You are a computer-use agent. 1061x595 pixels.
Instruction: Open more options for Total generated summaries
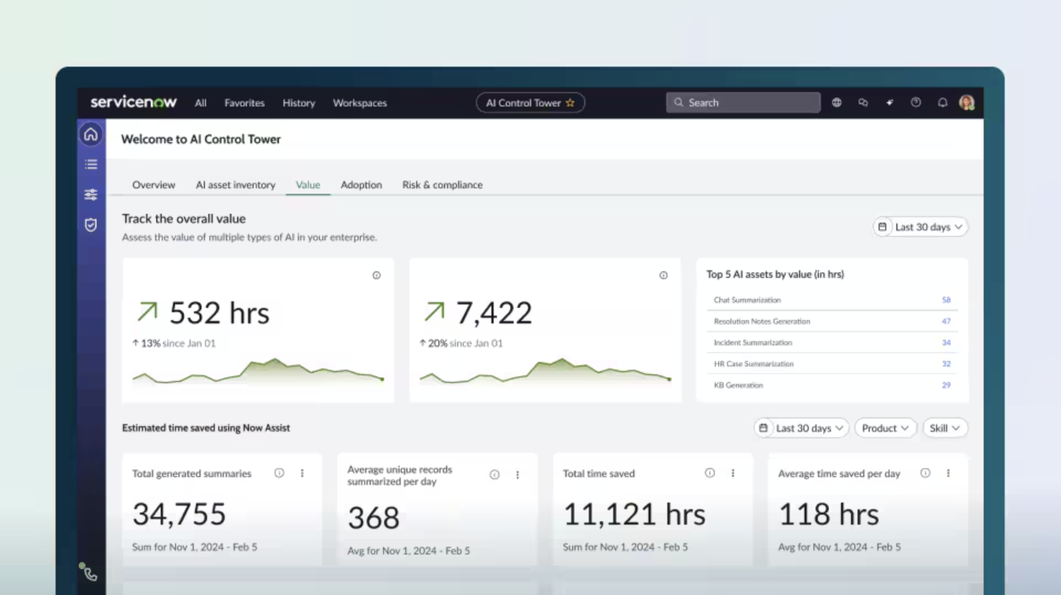302,473
